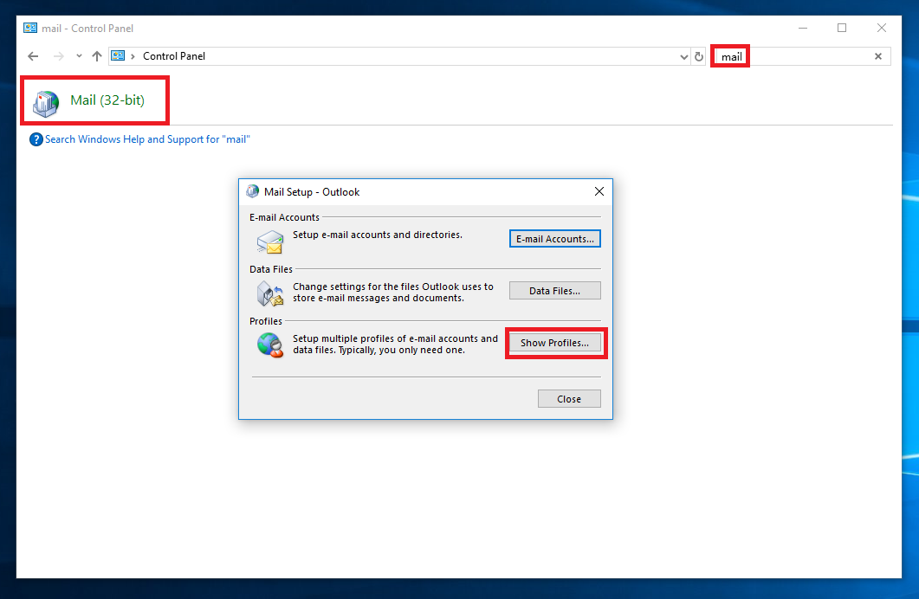Click the Profiles globe and user icon

coord(270,345)
